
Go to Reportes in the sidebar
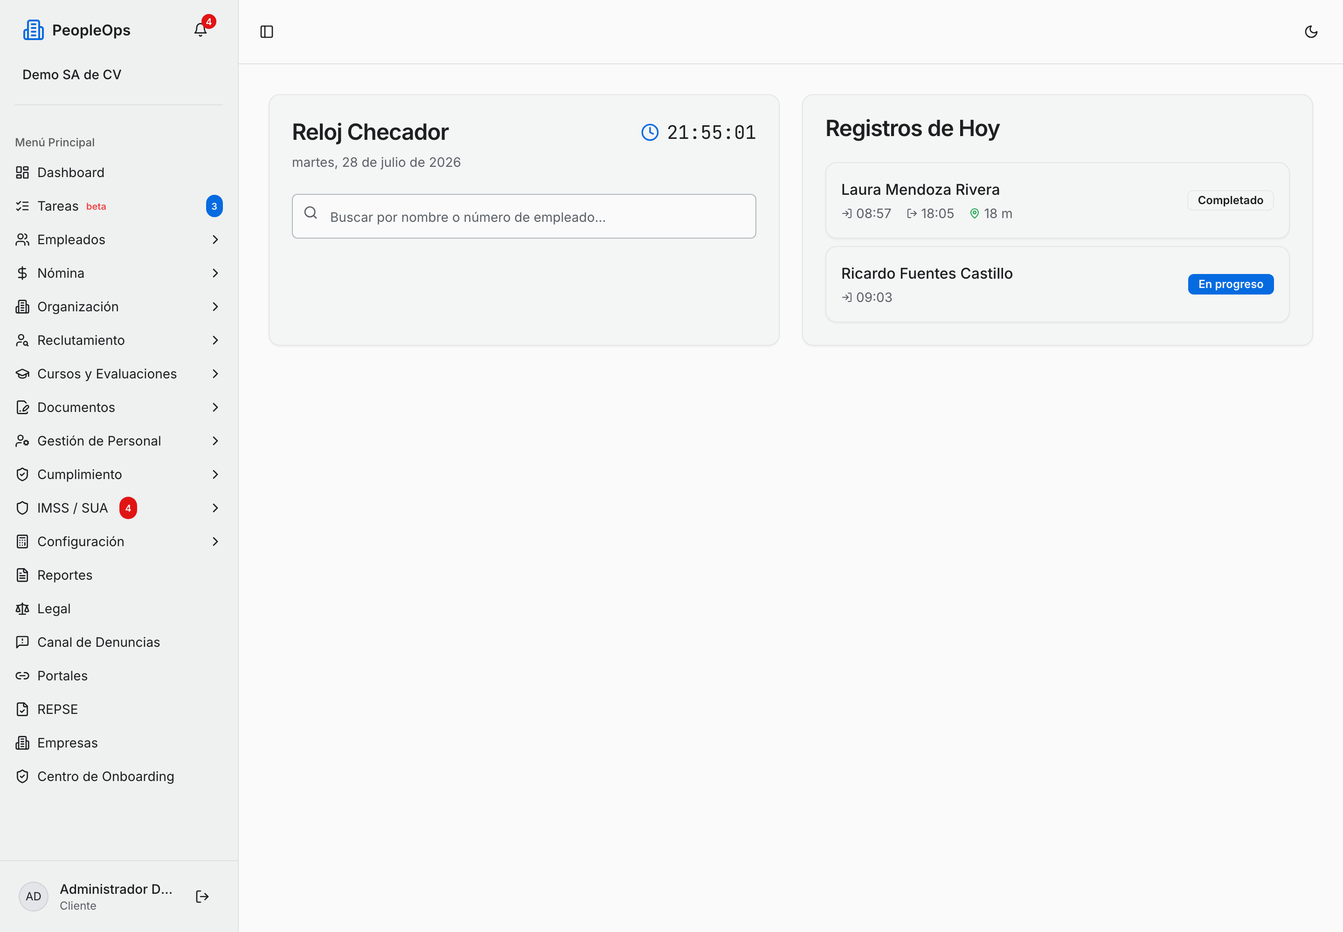point(118,575)
